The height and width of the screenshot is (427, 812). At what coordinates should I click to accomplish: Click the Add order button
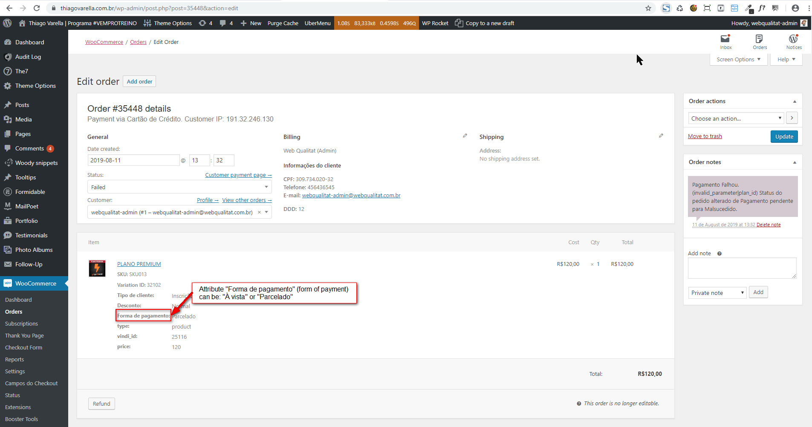tap(139, 81)
